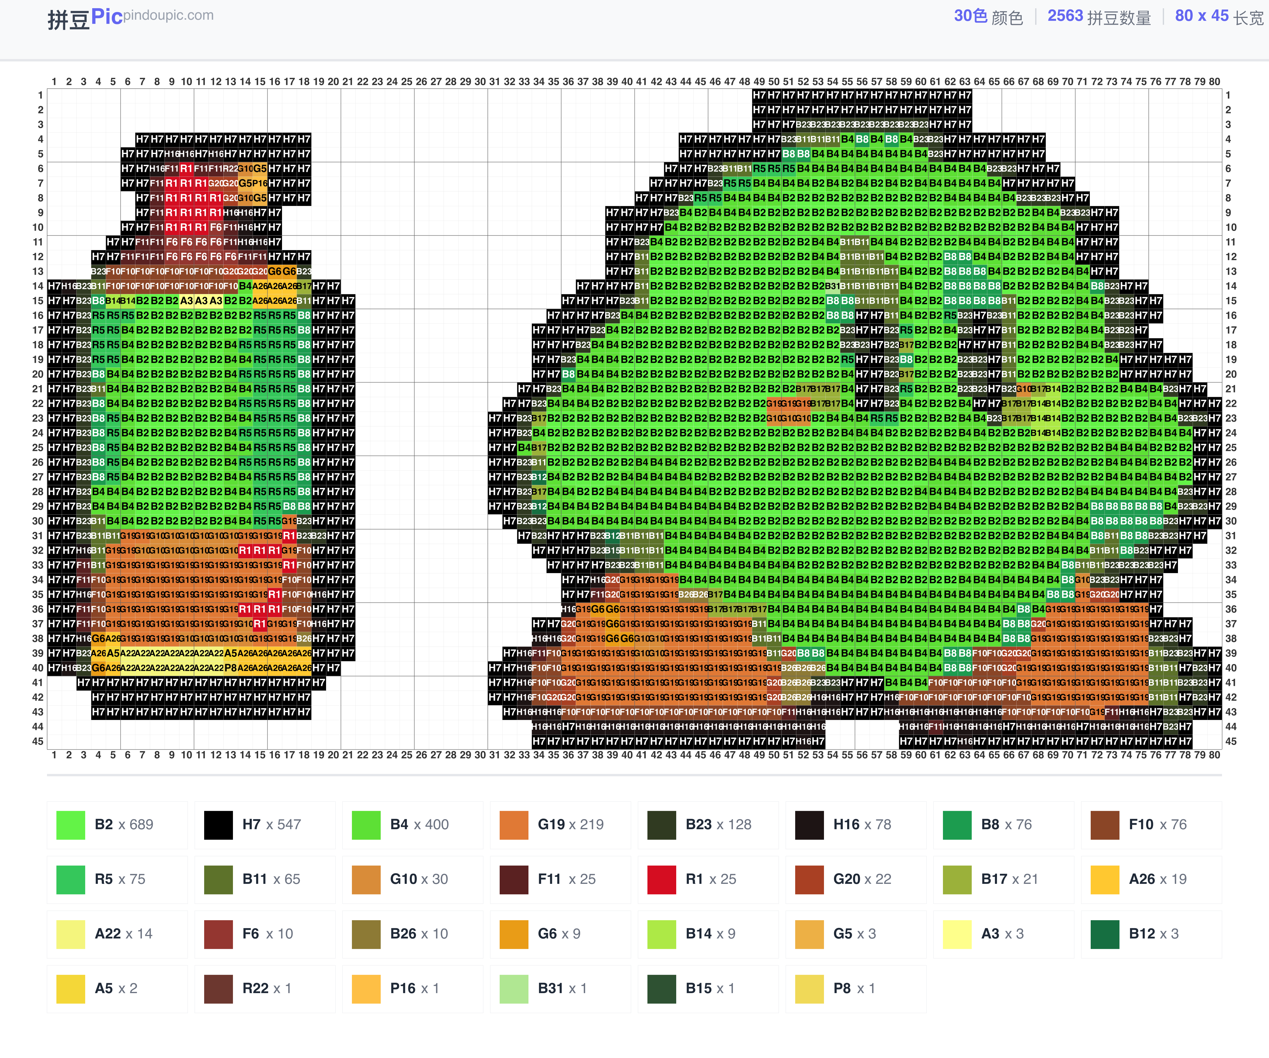Click the 'x 689' count beside B2
This screenshot has height=1058, width=1269.
click(136, 825)
